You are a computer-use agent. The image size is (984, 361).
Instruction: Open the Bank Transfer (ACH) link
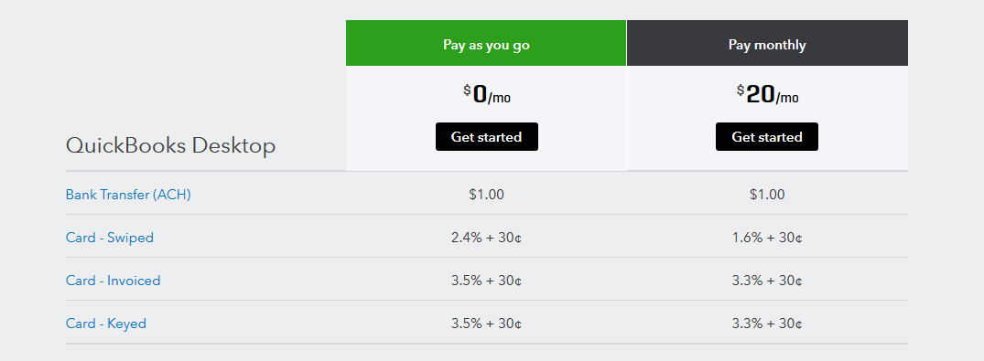[x=128, y=195]
